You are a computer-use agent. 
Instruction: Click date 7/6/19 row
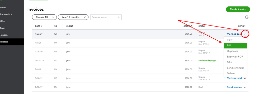(x=38, y=69)
